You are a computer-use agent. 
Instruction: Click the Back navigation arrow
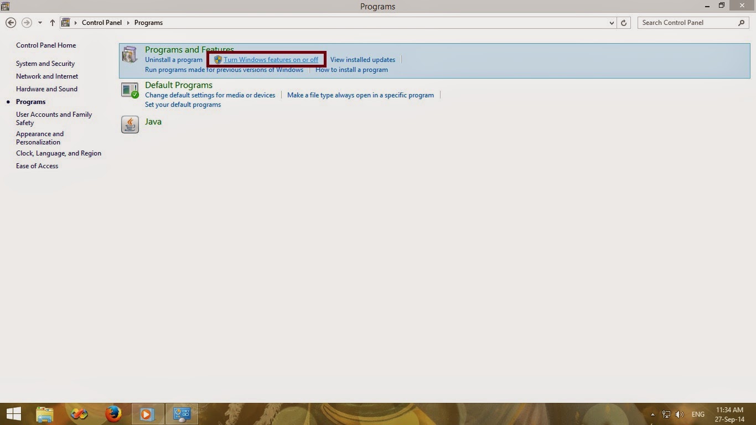pyautogui.click(x=11, y=23)
